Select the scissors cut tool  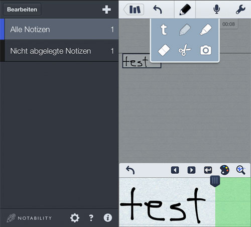tap(185, 50)
